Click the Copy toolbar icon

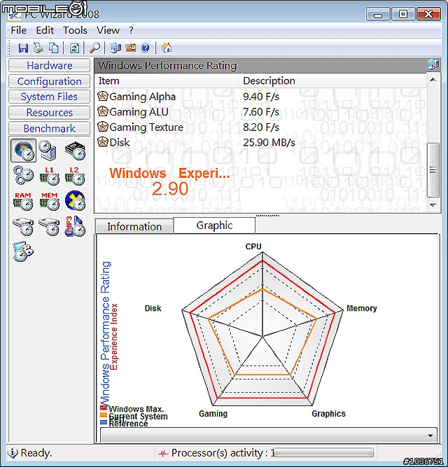[54, 48]
